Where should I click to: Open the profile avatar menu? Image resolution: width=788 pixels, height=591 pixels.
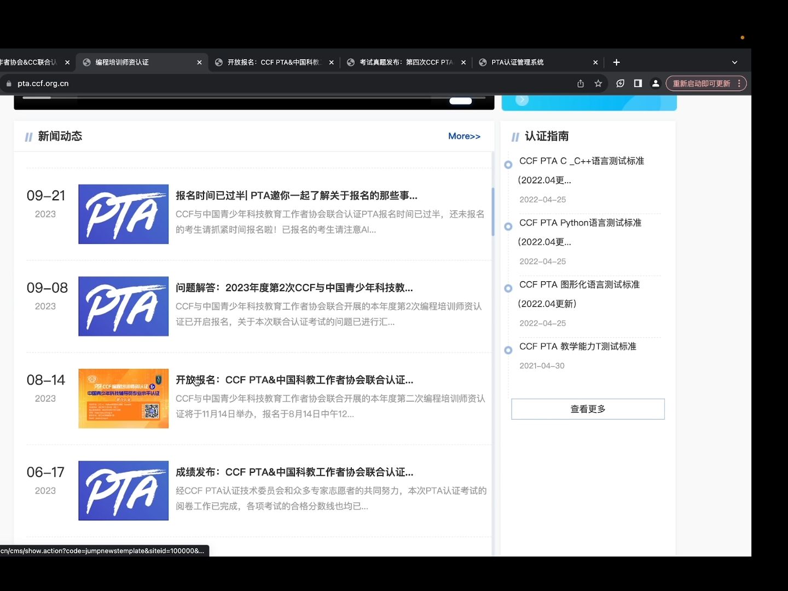656,84
